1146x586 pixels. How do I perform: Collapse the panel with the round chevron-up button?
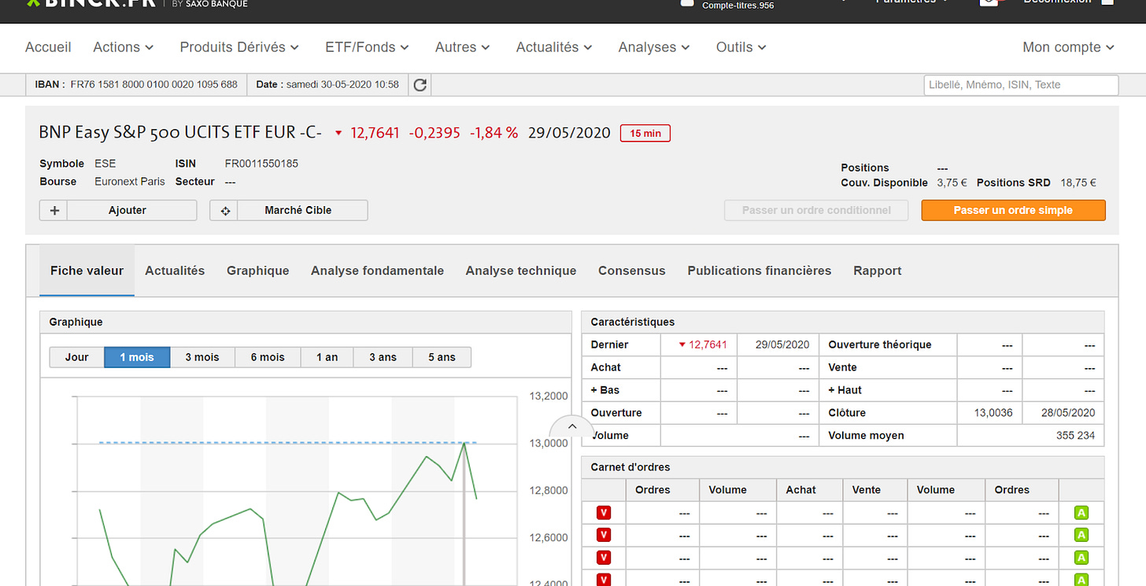pos(572,427)
